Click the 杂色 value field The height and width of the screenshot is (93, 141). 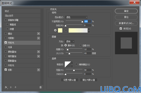pos(88,25)
